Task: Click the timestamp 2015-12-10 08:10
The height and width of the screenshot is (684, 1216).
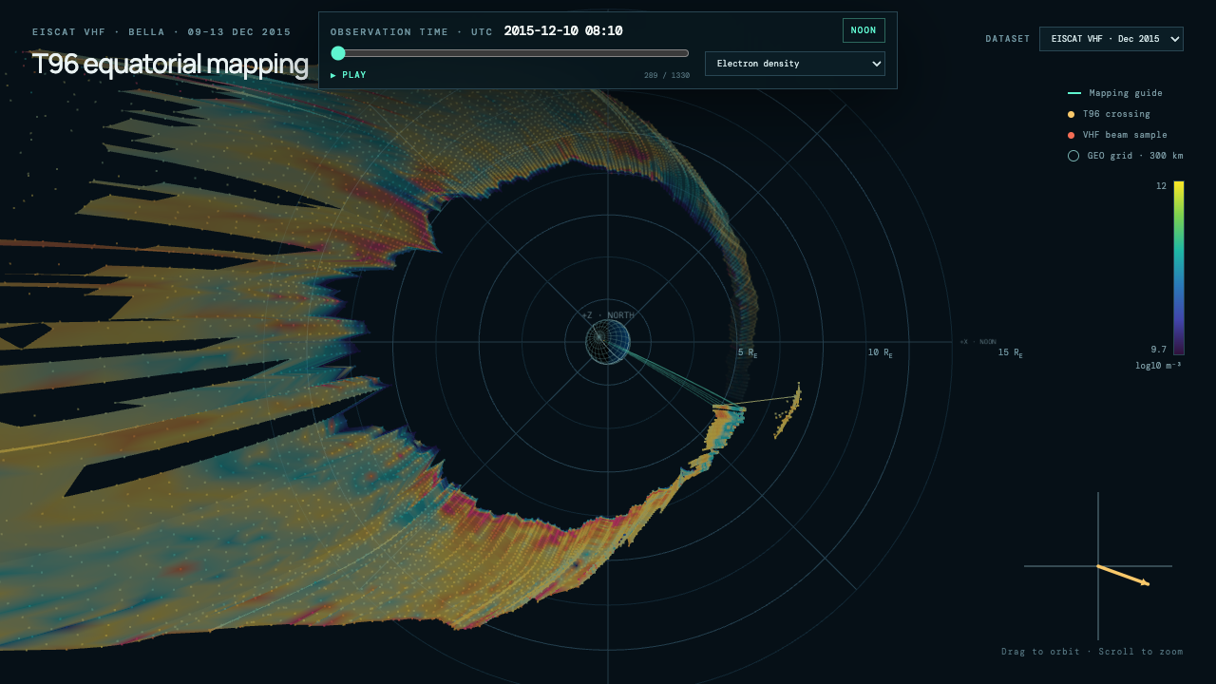Action: pos(563,30)
